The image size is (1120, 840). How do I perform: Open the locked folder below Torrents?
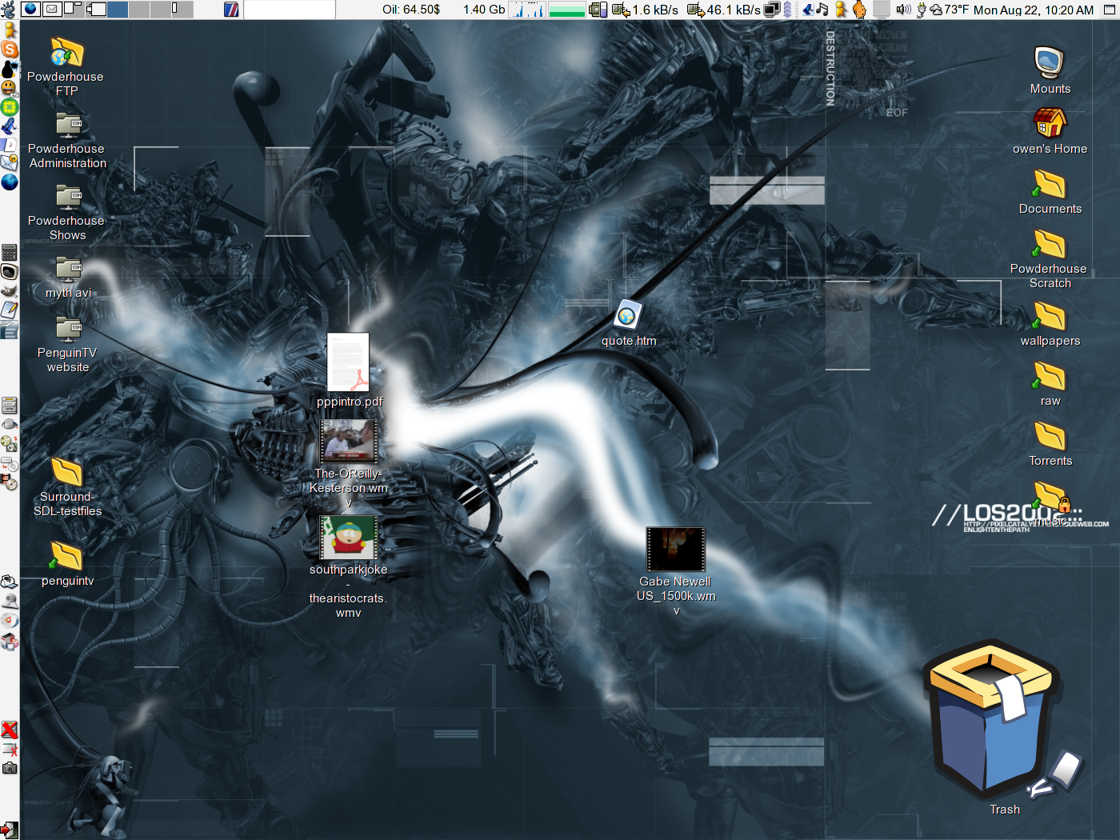point(1051,498)
